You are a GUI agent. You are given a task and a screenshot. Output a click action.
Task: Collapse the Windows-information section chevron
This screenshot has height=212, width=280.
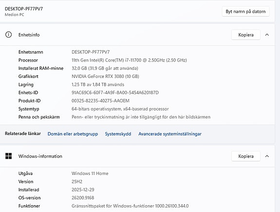coord(267,156)
